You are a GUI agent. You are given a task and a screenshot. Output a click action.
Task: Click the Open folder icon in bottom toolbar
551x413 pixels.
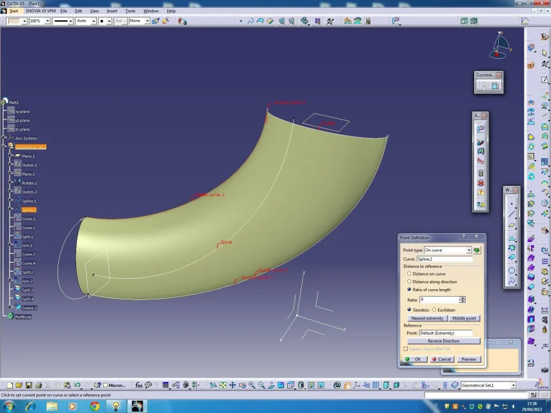tap(19, 385)
